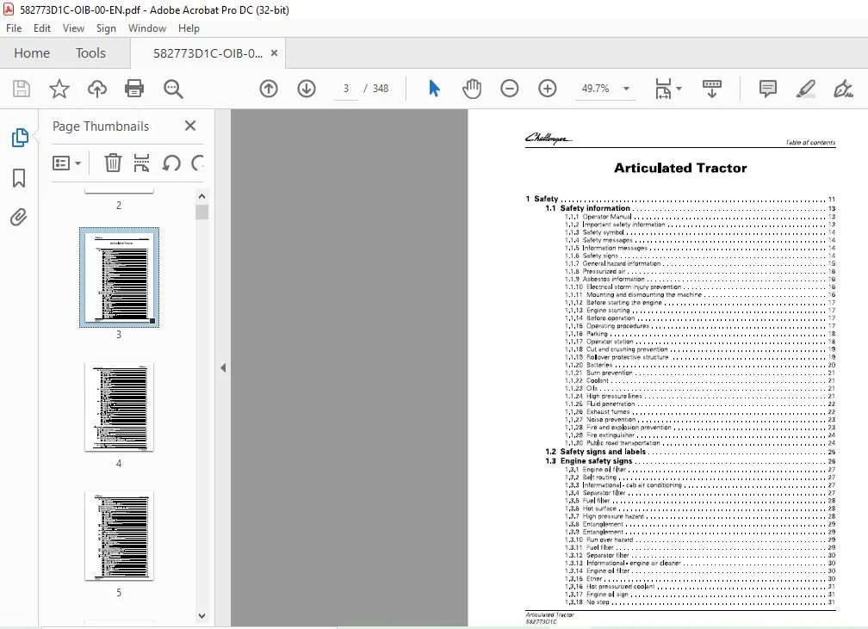Activate the Selection arrow tool
Image resolution: width=868 pixels, height=629 pixels.
coord(435,89)
